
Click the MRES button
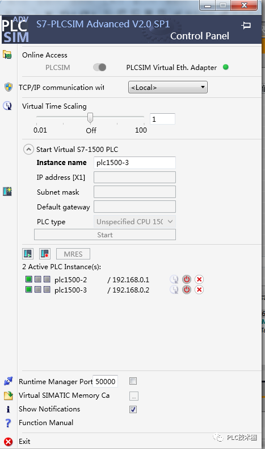(73, 254)
